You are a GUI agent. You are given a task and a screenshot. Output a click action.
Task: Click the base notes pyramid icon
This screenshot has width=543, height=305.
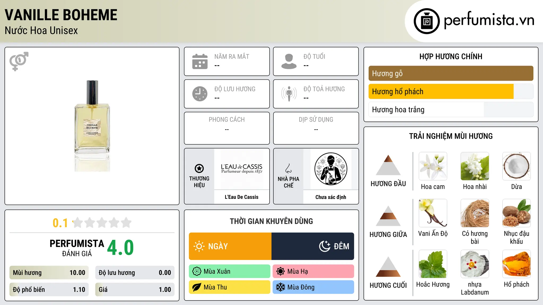pyautogui.click(x=388, y=267)
